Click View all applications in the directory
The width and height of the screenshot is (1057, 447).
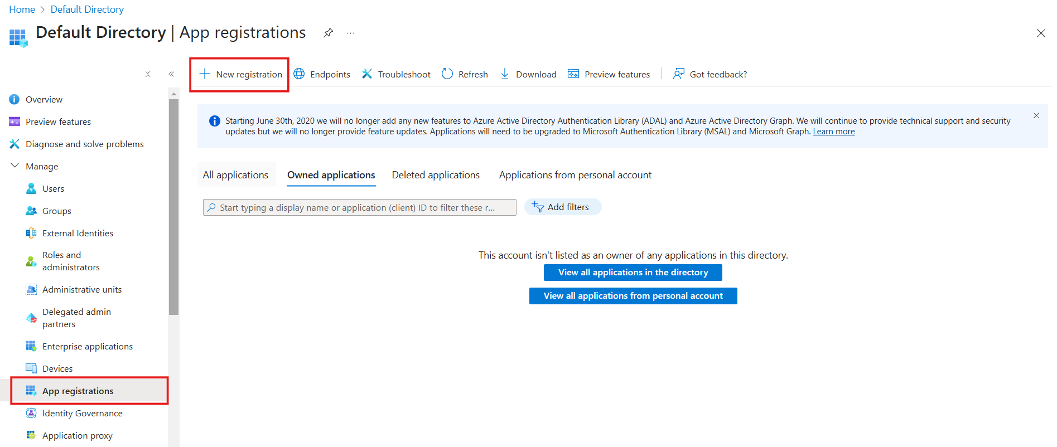[x=633, y=273]
